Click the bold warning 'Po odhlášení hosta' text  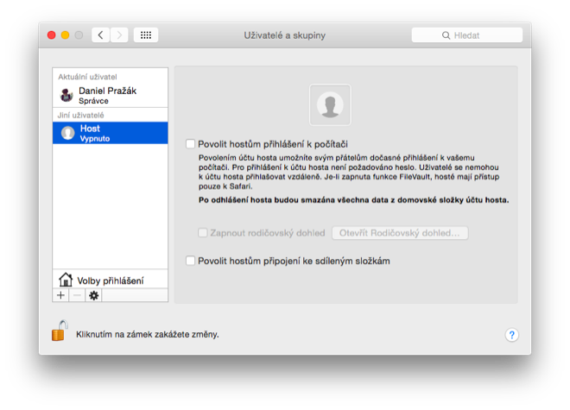tap(354, 200)
